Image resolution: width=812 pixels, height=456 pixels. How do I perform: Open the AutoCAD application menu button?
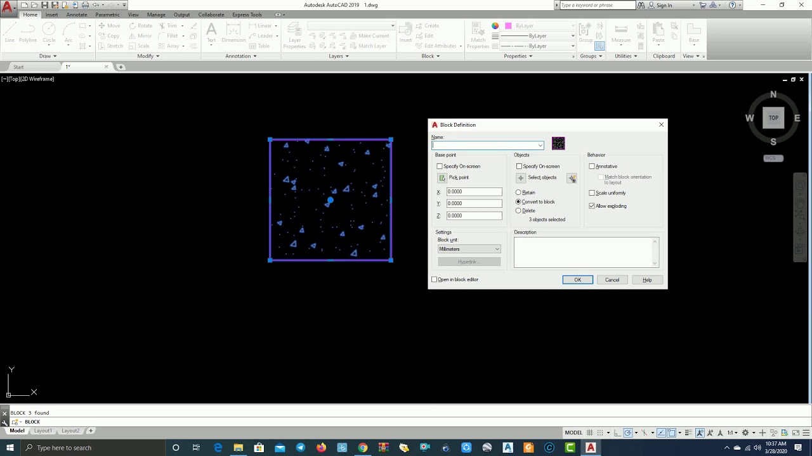pos(8,9)
